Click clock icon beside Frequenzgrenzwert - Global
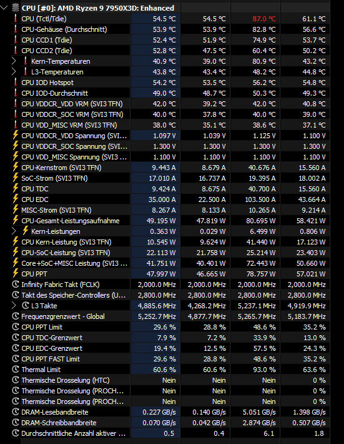Image resolution: width=344 pixels, height=444 pixels. [x=15, y=316]
